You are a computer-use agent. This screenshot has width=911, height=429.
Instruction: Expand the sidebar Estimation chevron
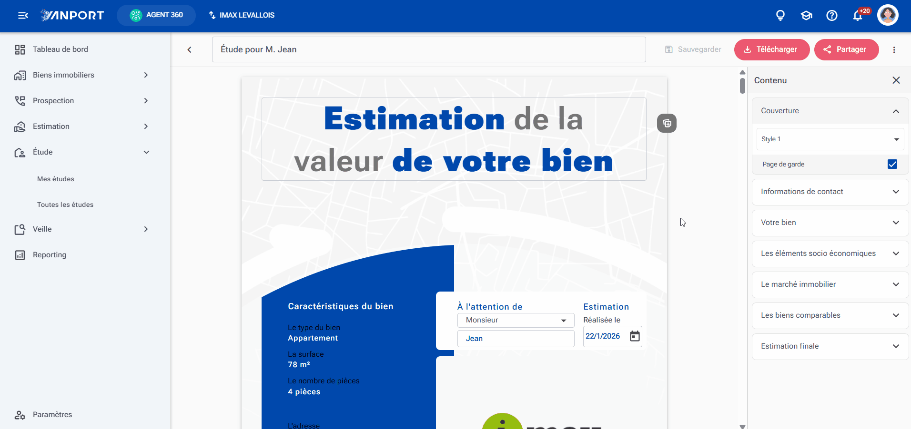click(x=146, y=127)
